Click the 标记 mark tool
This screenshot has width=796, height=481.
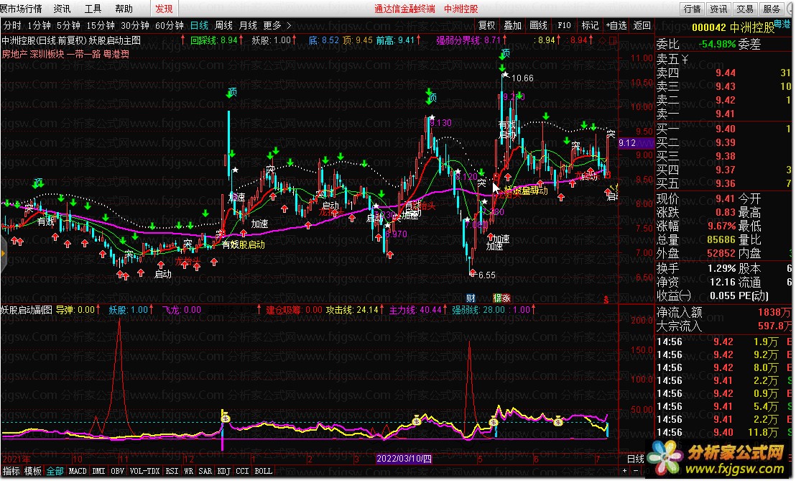[x=589, y=25]
